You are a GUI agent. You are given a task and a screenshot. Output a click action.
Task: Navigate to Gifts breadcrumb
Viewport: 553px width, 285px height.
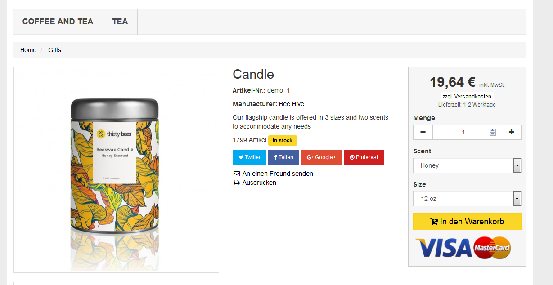tap(55, 50)
